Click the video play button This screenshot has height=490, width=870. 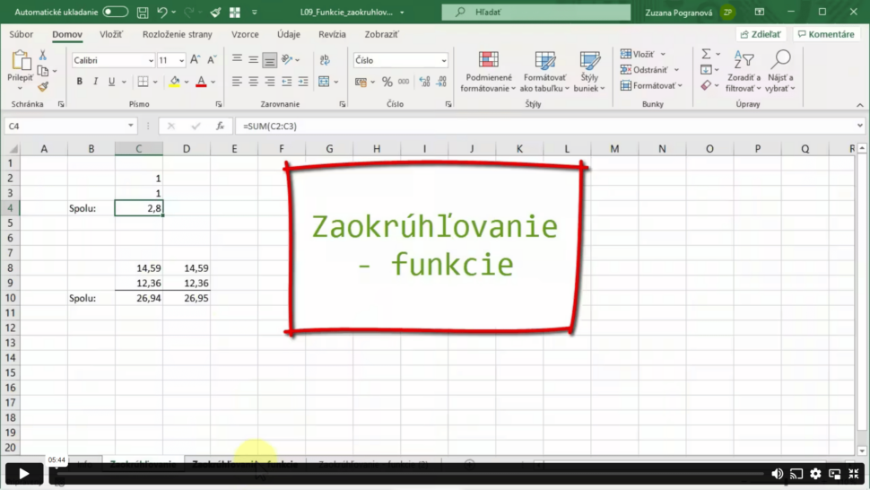click(24, 473)
